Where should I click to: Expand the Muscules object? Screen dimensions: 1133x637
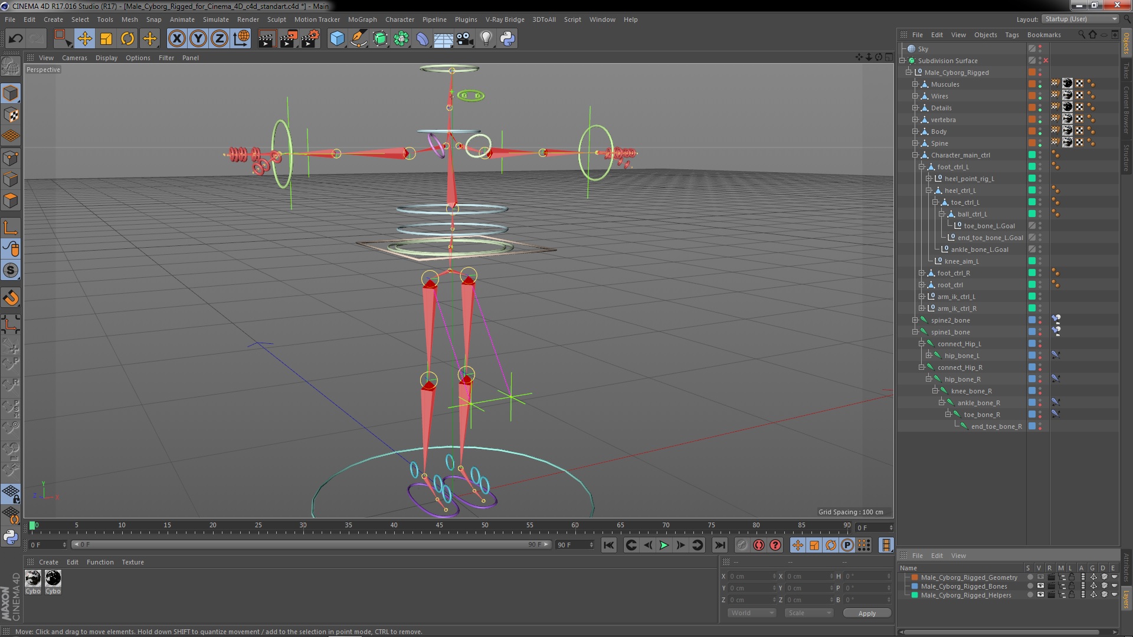pyautogui.click(x=915, y=84)
